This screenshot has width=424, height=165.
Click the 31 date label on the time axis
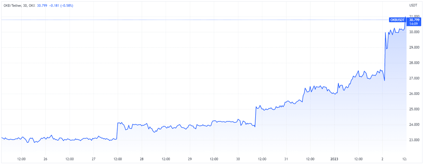click(x=286, y=159)
